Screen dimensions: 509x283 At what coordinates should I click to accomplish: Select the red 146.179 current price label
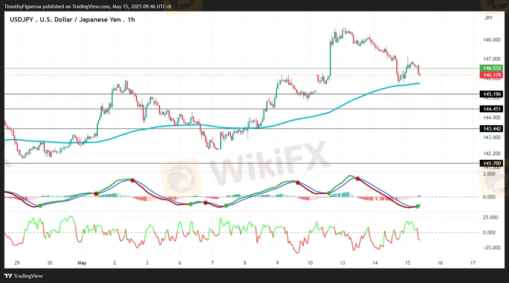(x=492, y=75)
